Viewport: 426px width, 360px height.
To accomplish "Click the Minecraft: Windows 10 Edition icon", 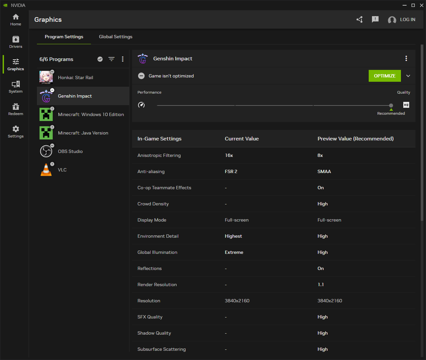I will click(46, 114).
